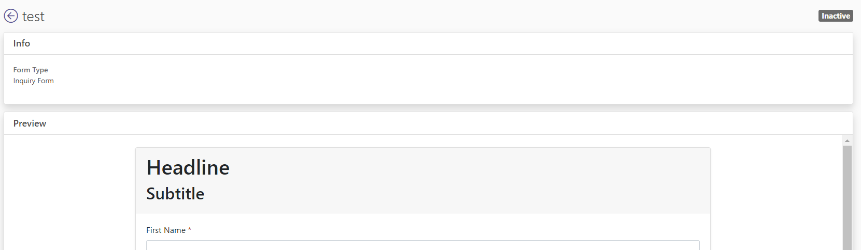861x250 pixels.
Task: Select the Headline text in preview
Action: point(188,167)
